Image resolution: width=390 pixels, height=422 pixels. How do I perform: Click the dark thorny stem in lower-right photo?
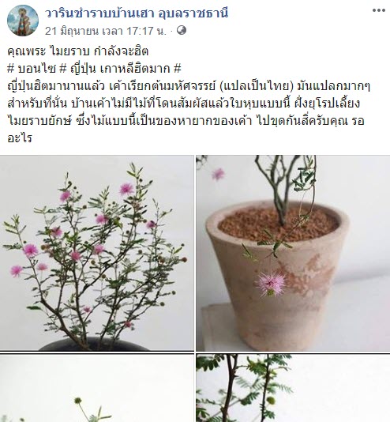(229, 388)
